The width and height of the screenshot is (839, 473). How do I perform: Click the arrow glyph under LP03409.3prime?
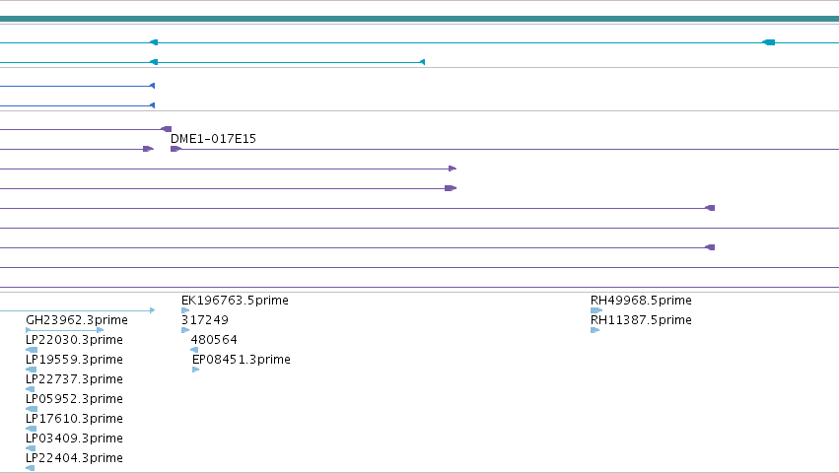(31, 448)
